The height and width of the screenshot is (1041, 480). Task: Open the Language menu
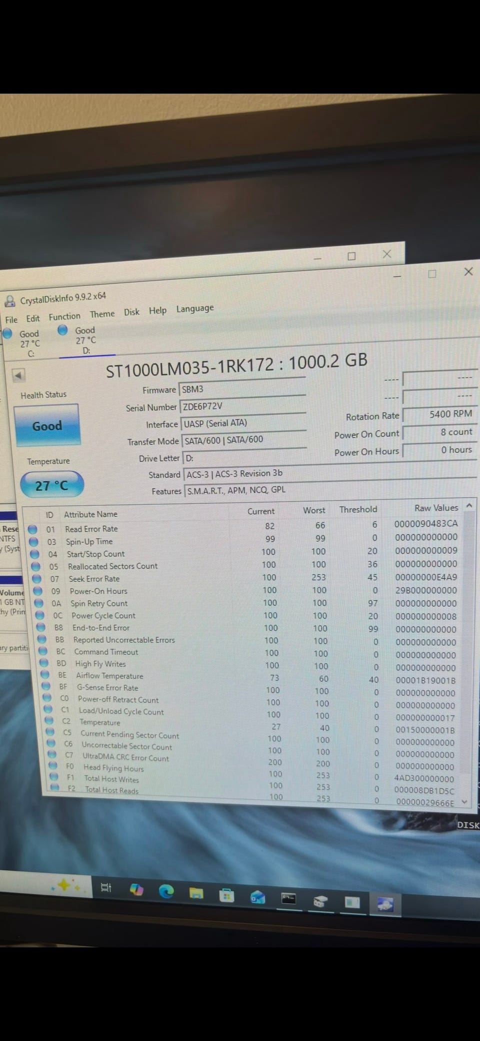[x=195, y=309]
